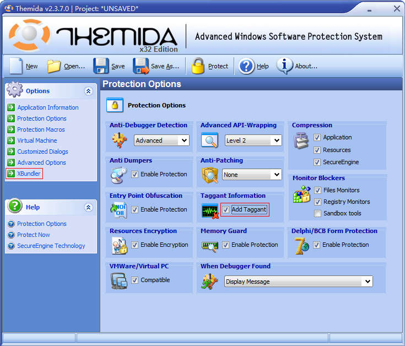Click the Monitor Blockers icon
405x346 pixels.
click(x=301, y=194)
